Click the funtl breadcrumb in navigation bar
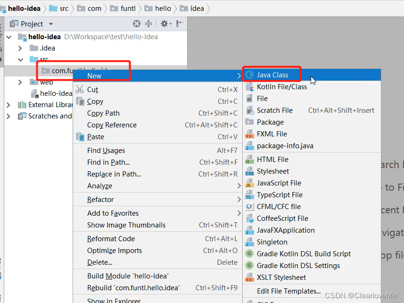The image size is (404, 303). 126,8
